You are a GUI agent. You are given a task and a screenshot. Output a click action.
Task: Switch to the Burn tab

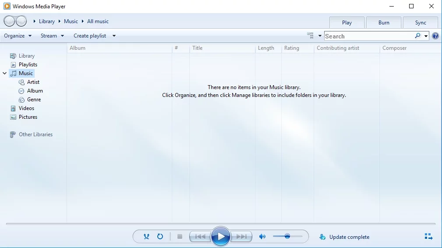[384, 23]
